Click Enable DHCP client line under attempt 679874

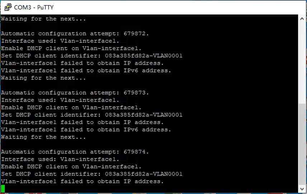click(x=71, y=167)
